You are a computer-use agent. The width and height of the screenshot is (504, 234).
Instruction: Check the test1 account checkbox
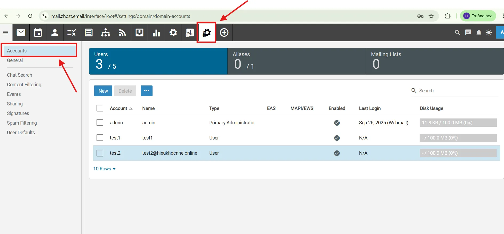tap(100, 138)
